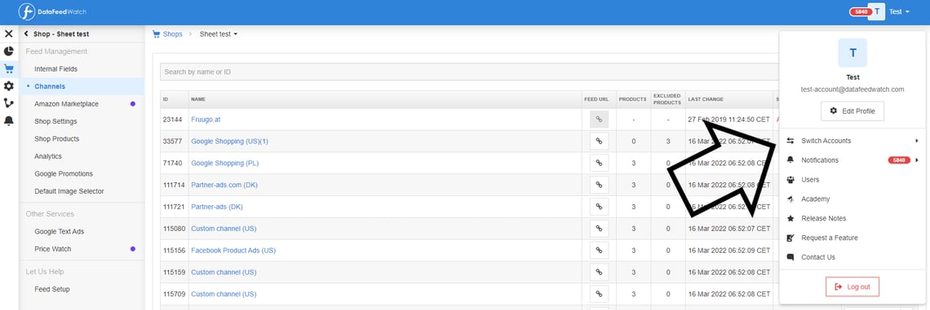Click feed URL icon for Facebook Product Ads
The image size is (930, 310).
tap(599, 251)
